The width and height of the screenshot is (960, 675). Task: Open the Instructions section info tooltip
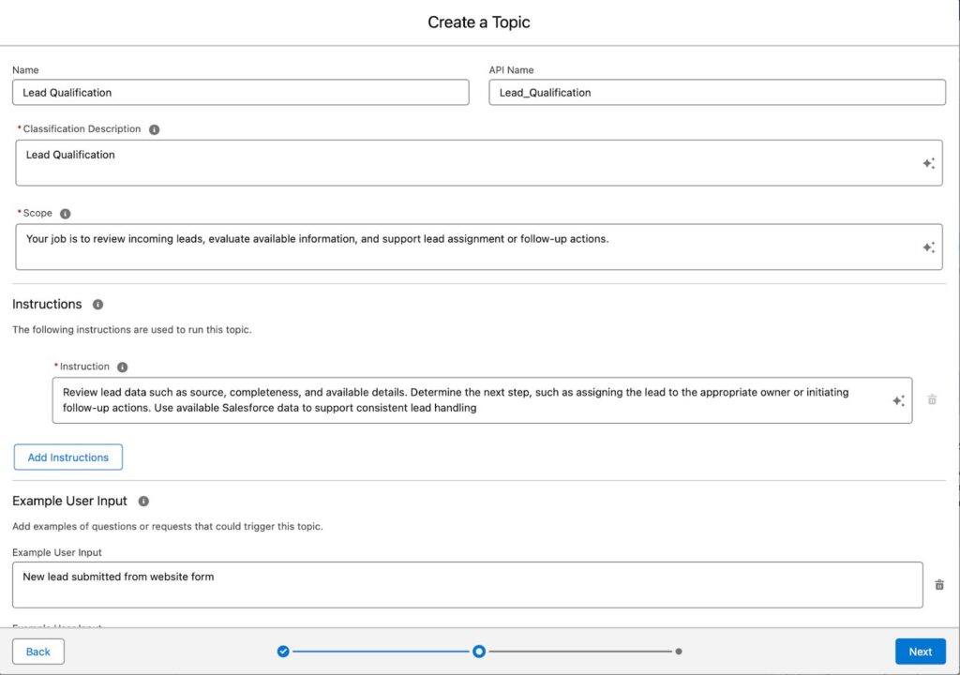click(x=97, y=304)
